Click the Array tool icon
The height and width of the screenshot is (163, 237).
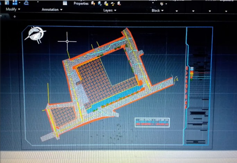(x=15, y=3)
